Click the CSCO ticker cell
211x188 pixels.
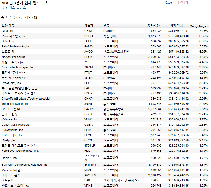click(x=88, y=36)
